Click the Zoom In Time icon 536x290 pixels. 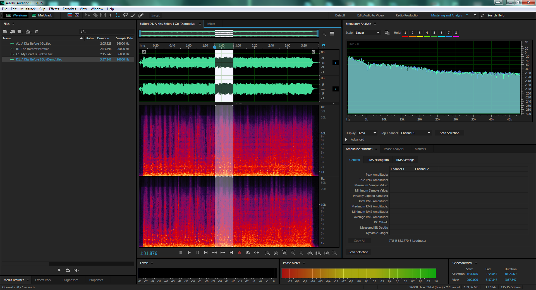pyautogui.click(x=284, y=253)
